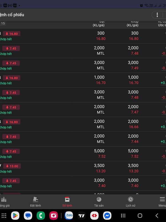This screenshot has height=222, width=166.
Task: Launch the Google Play Store app
Action: (15, 216)
